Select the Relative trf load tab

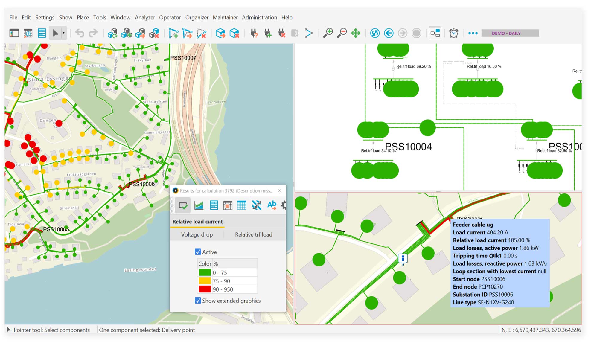point(253,234)
